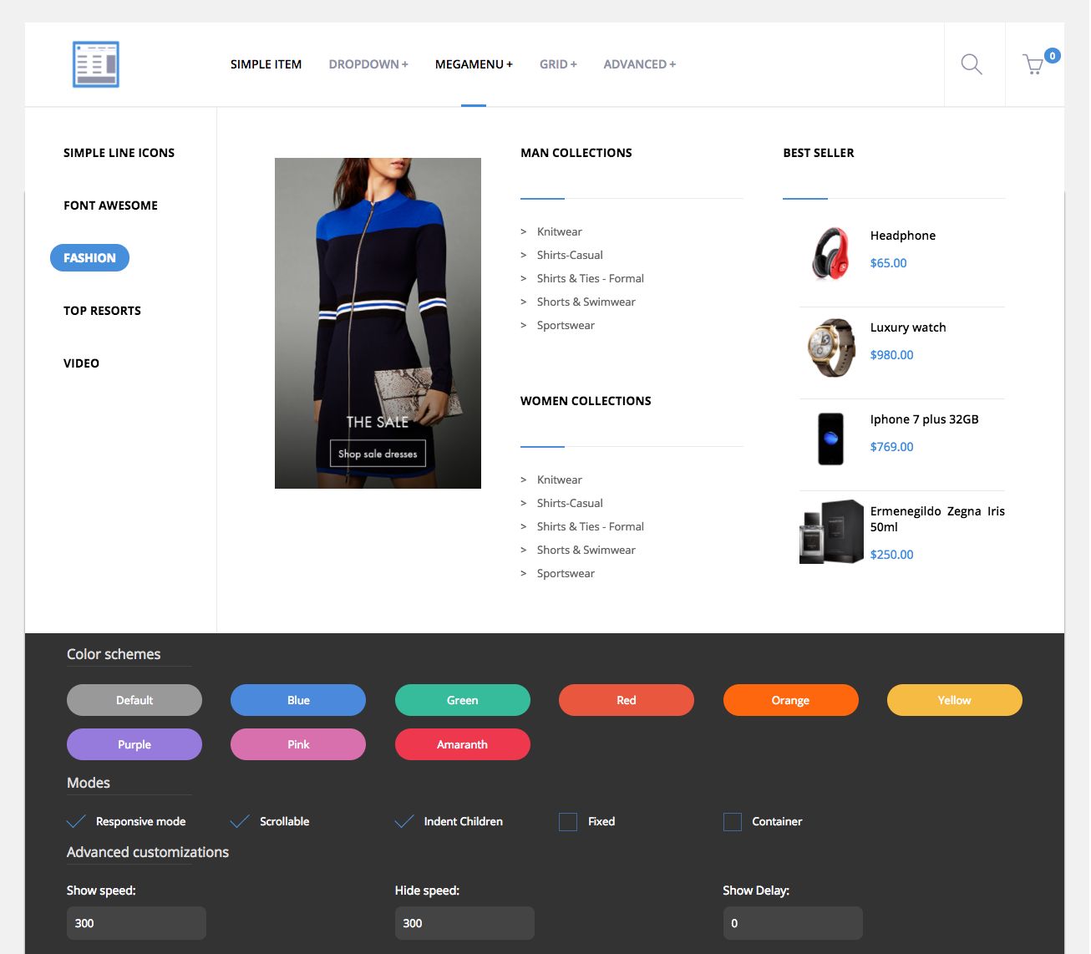
Task: Open Shirts-Casual under Women Collections
Action: (x=570, y=503)
